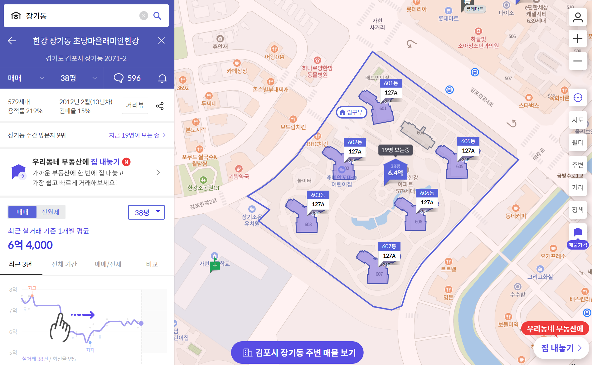
Task: Open the 38평 size dropdown in header
Action: click(x=79, y=78)
